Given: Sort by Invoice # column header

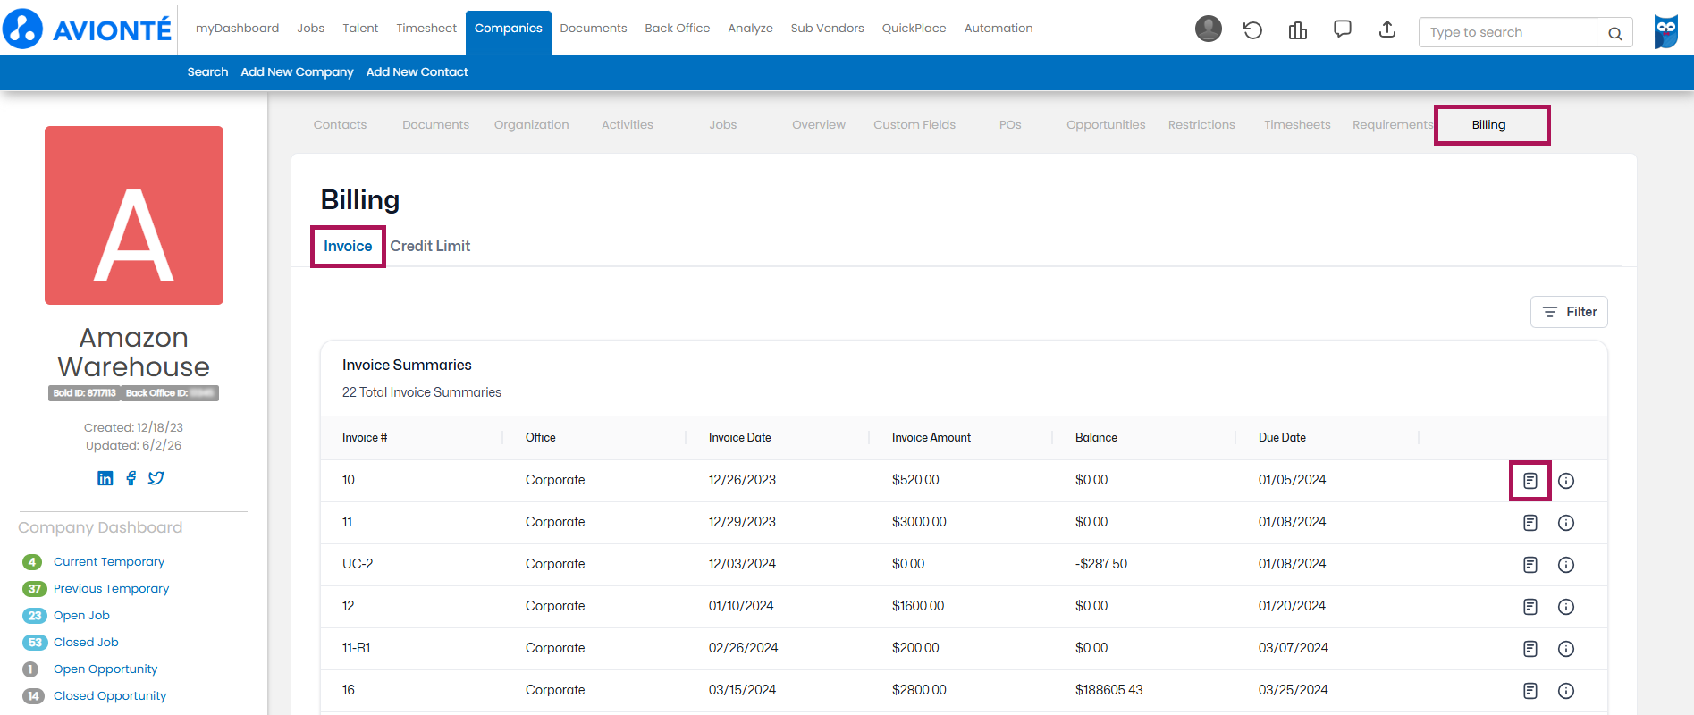Looking at the screenshot, I should pyautogui.click(x=365, y=438).
